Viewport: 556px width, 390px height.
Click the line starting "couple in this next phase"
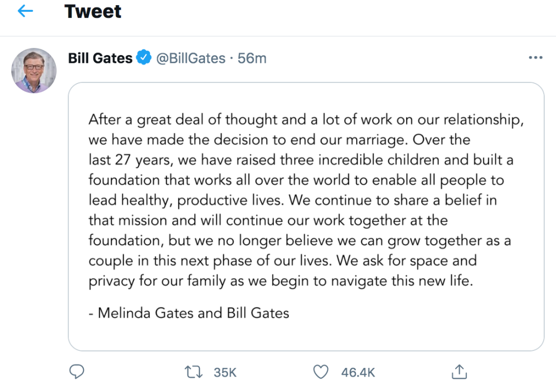pyautogui.click(x=283, y=261)
